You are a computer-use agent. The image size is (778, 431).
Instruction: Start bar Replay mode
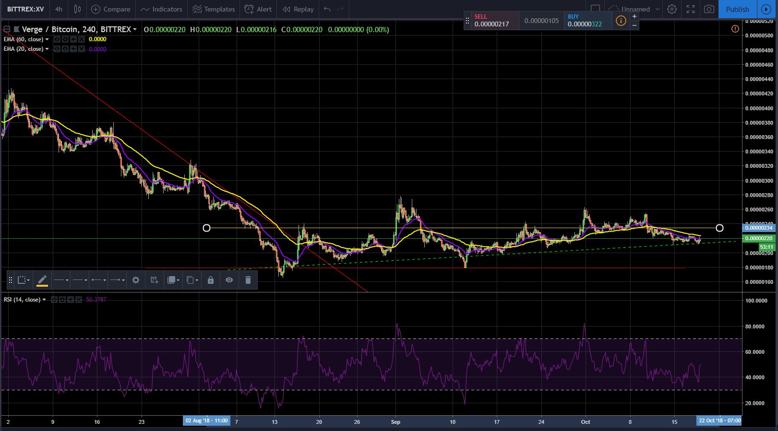pos(298,9)
